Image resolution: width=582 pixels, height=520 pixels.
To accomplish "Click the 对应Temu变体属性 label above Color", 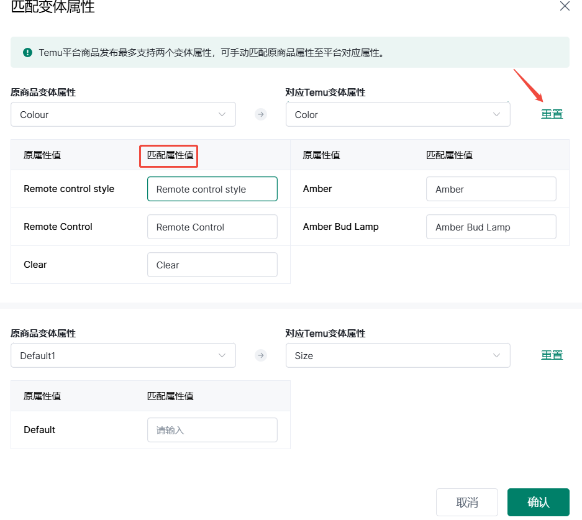I will (325, 93).
